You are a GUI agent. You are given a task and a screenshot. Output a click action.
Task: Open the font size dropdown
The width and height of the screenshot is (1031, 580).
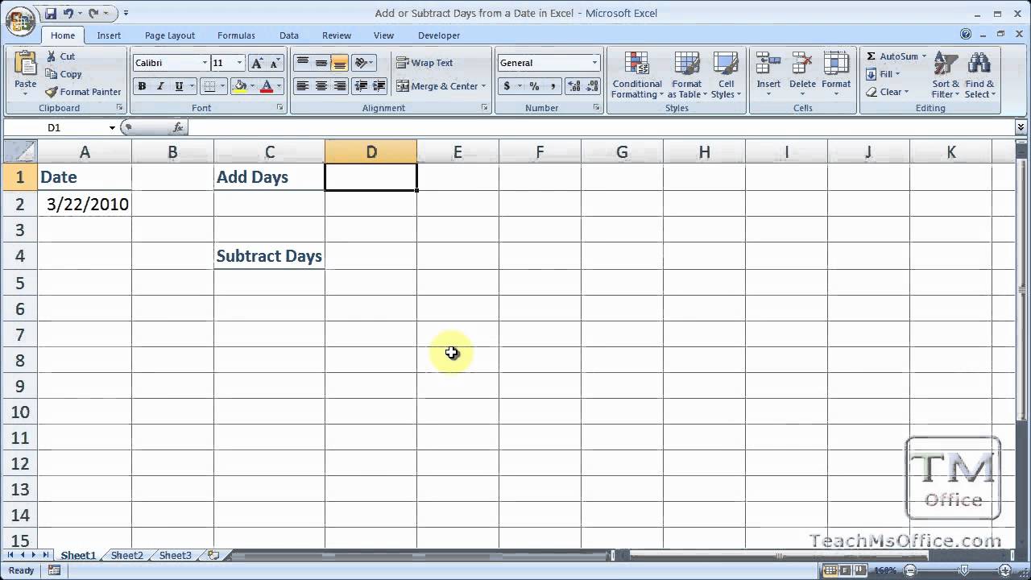239,63
